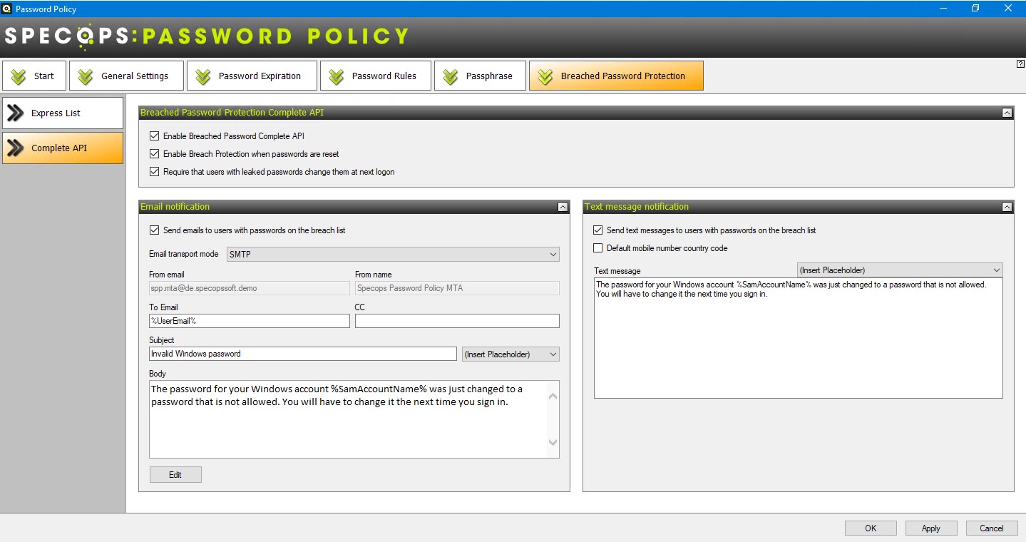
Task: Toggle Send emails to users checkbox
Action: [154, 230]
